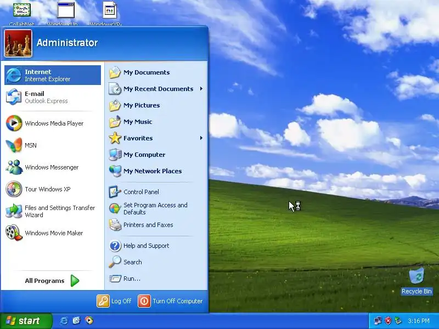Image resolution: width=439 pixels, height=329 pixels.
Task: Start Windows Messenger
Action: click(53, 167)
